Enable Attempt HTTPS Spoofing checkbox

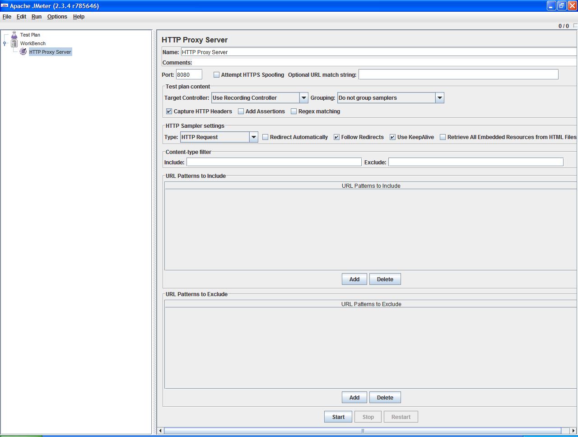216,75
